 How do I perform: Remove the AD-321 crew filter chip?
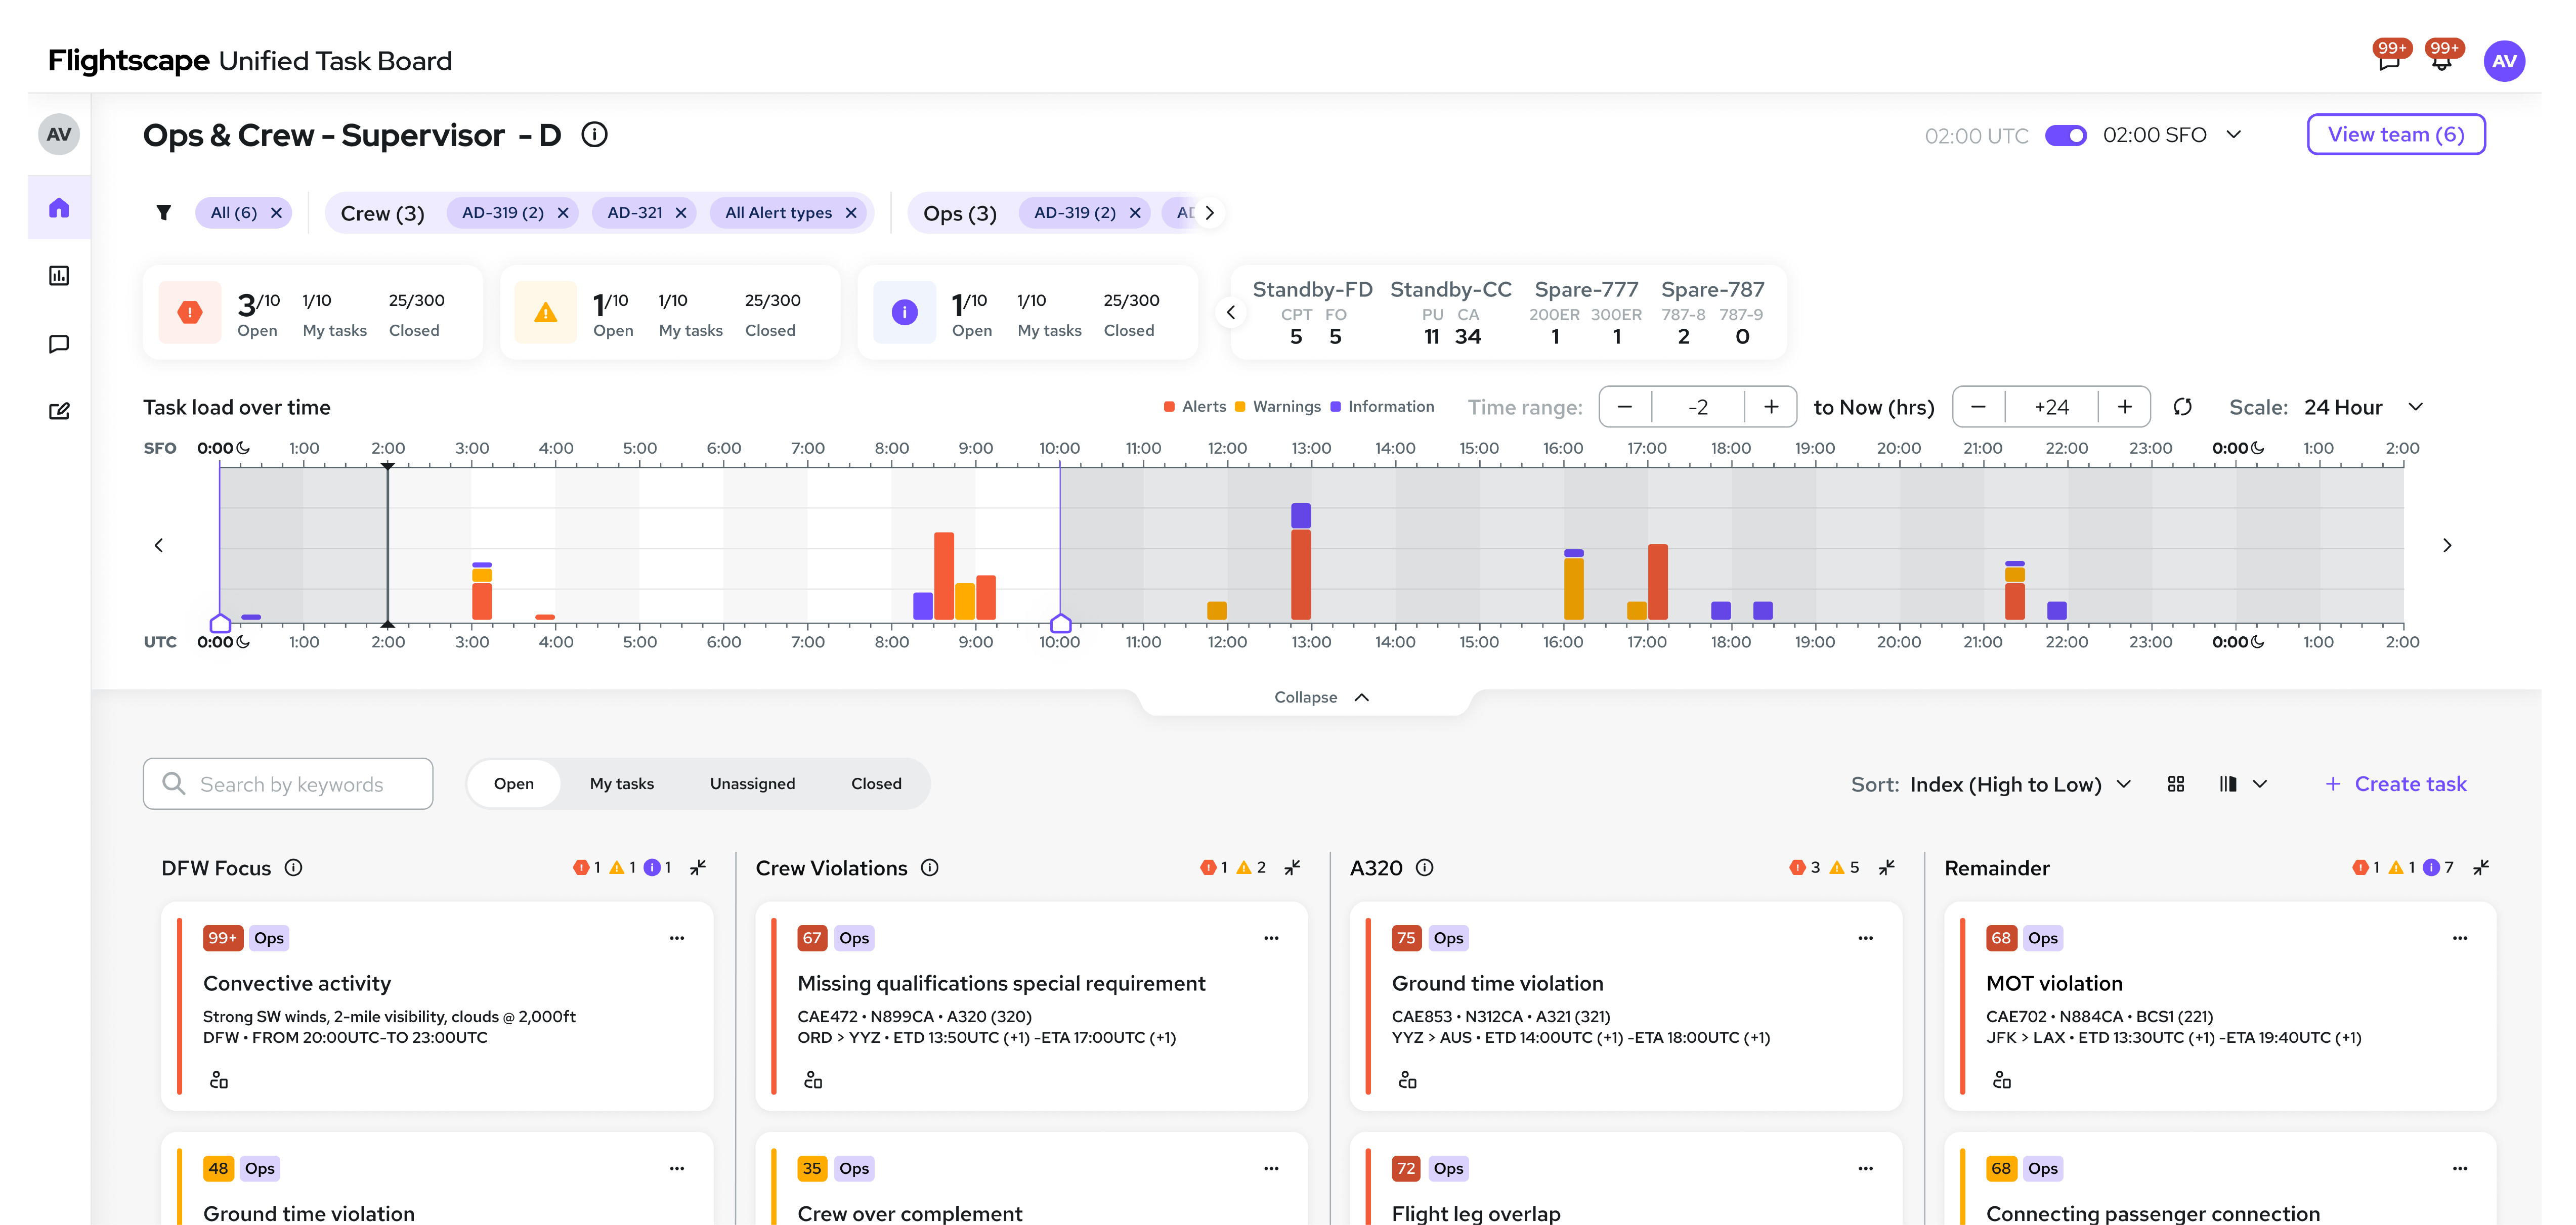[681, 213]
